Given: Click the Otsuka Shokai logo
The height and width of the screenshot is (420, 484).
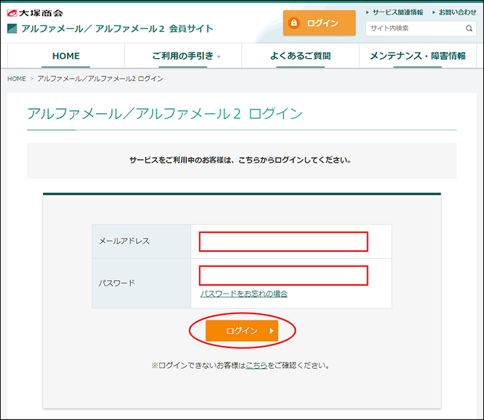Looking at the screenshot, I should click(35, 13).
